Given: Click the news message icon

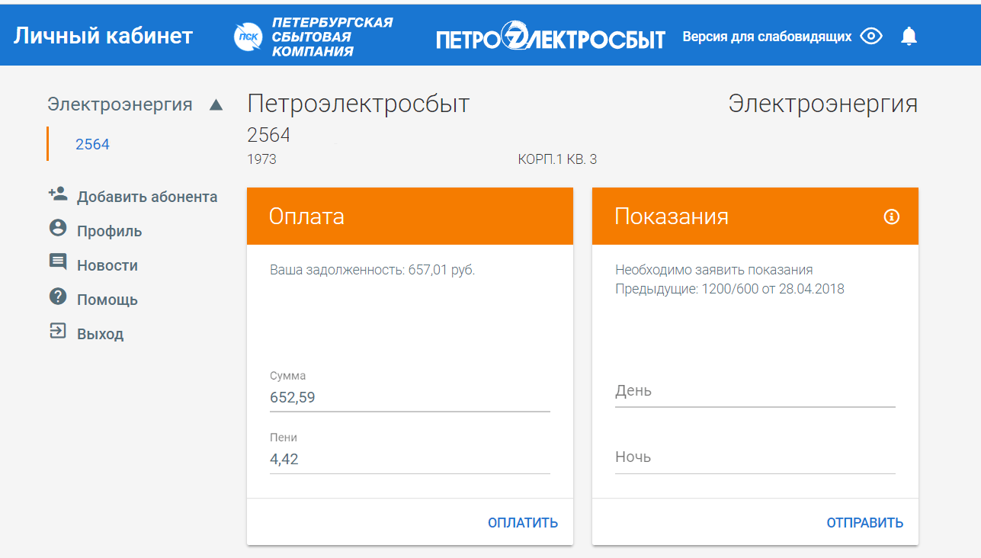Looking at the screenshot, I should coord(58,263).
